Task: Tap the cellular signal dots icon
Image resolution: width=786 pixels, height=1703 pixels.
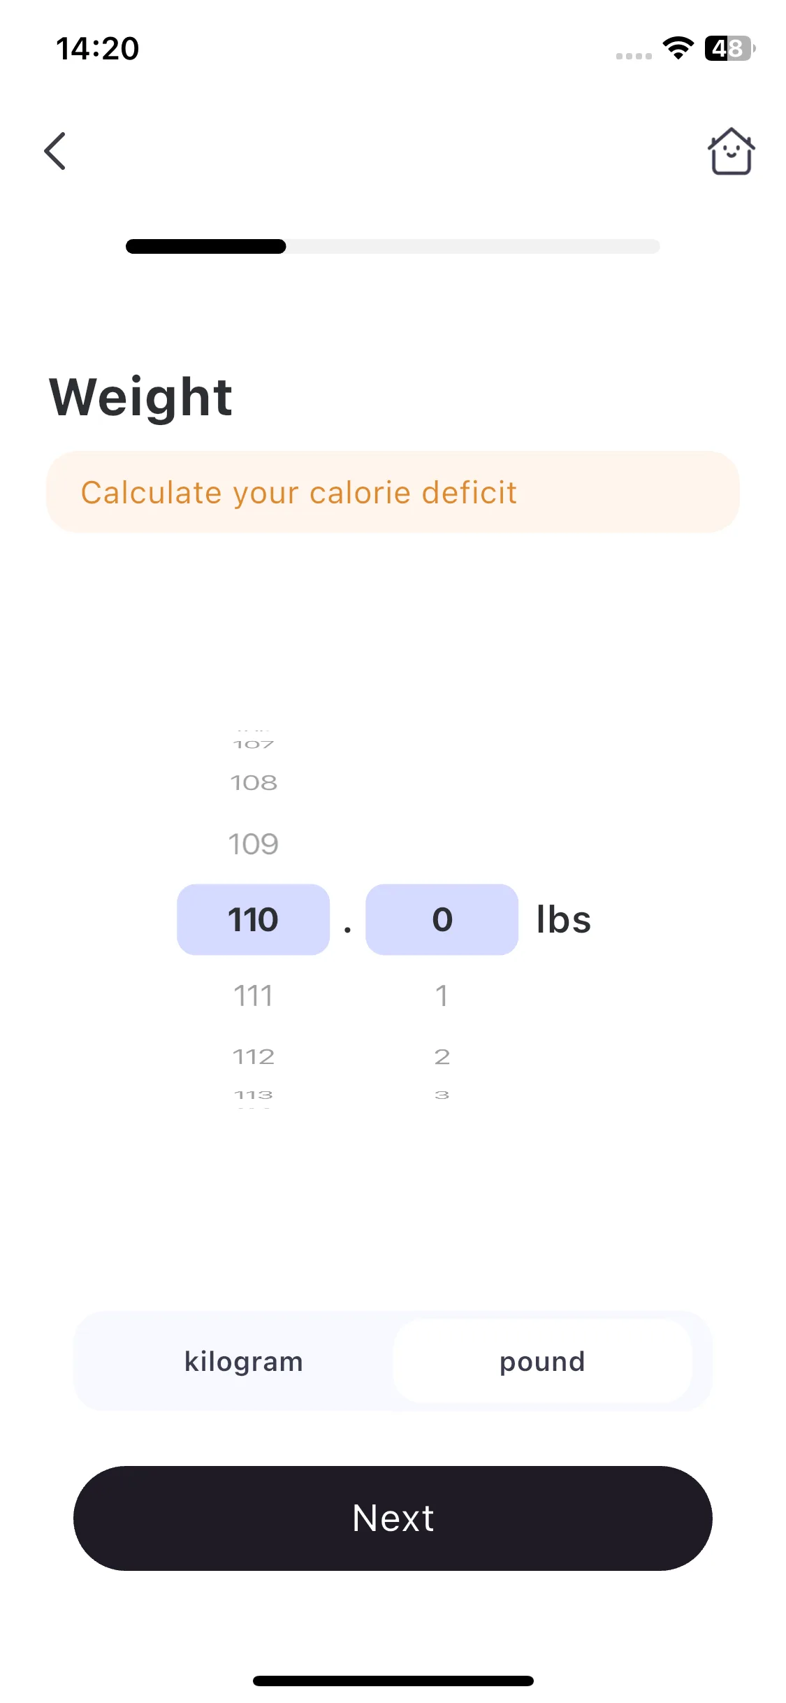Action: [634, 56]
